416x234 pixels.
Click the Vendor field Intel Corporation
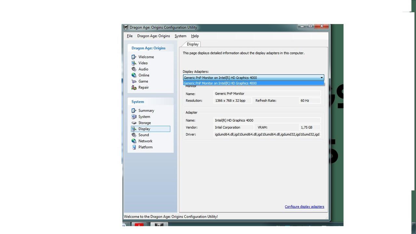tap(234, 127)
